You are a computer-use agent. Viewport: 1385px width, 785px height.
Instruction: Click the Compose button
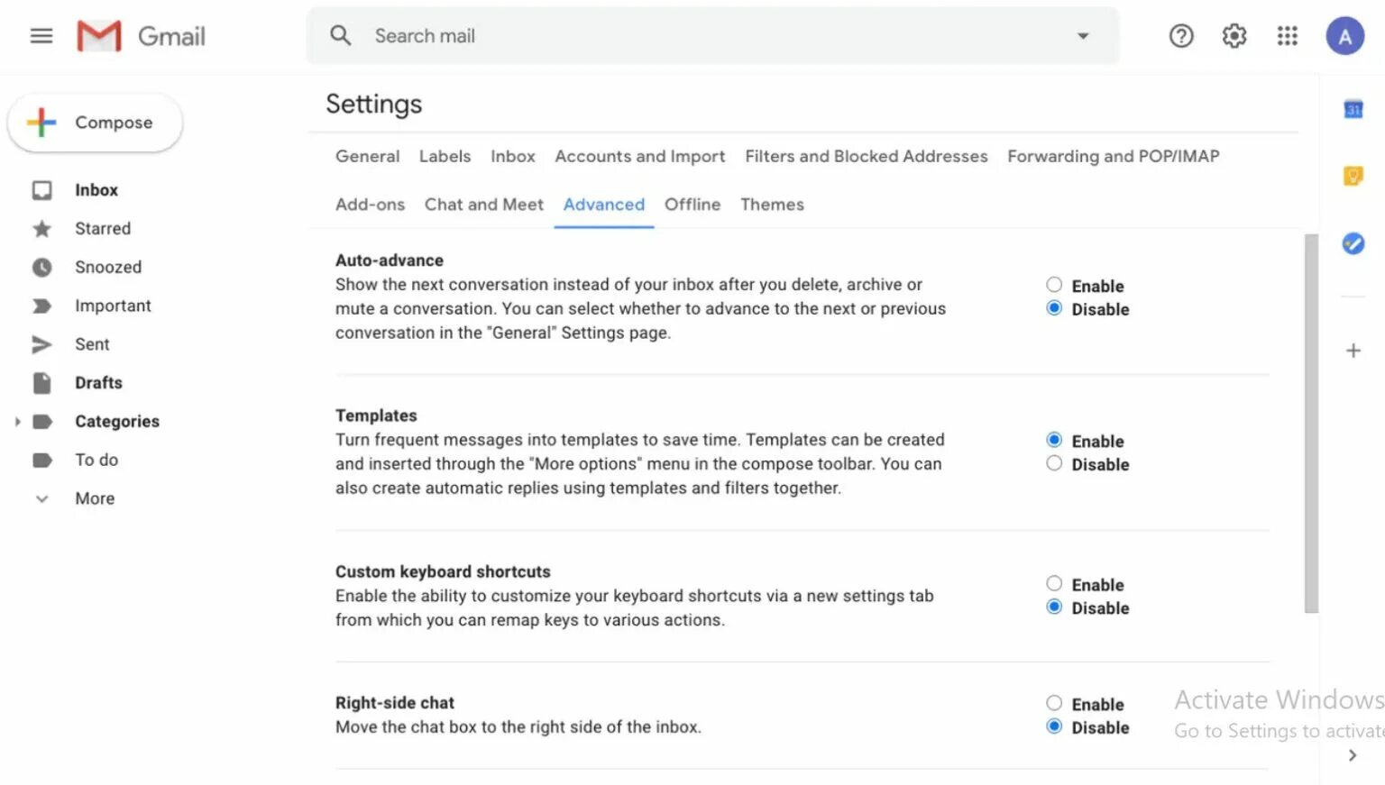[x=96, y=123]
